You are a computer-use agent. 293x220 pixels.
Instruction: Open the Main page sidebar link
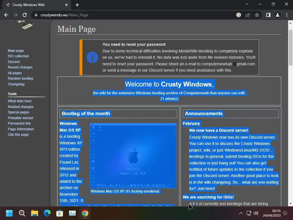pos(16,50)
